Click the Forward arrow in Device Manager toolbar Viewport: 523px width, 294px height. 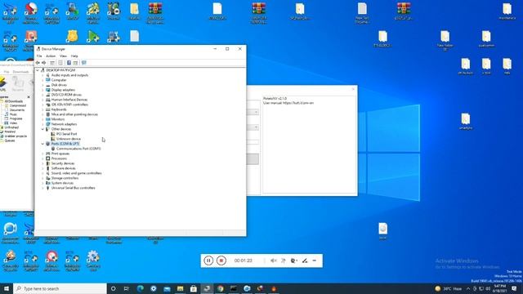coord(43,63)
